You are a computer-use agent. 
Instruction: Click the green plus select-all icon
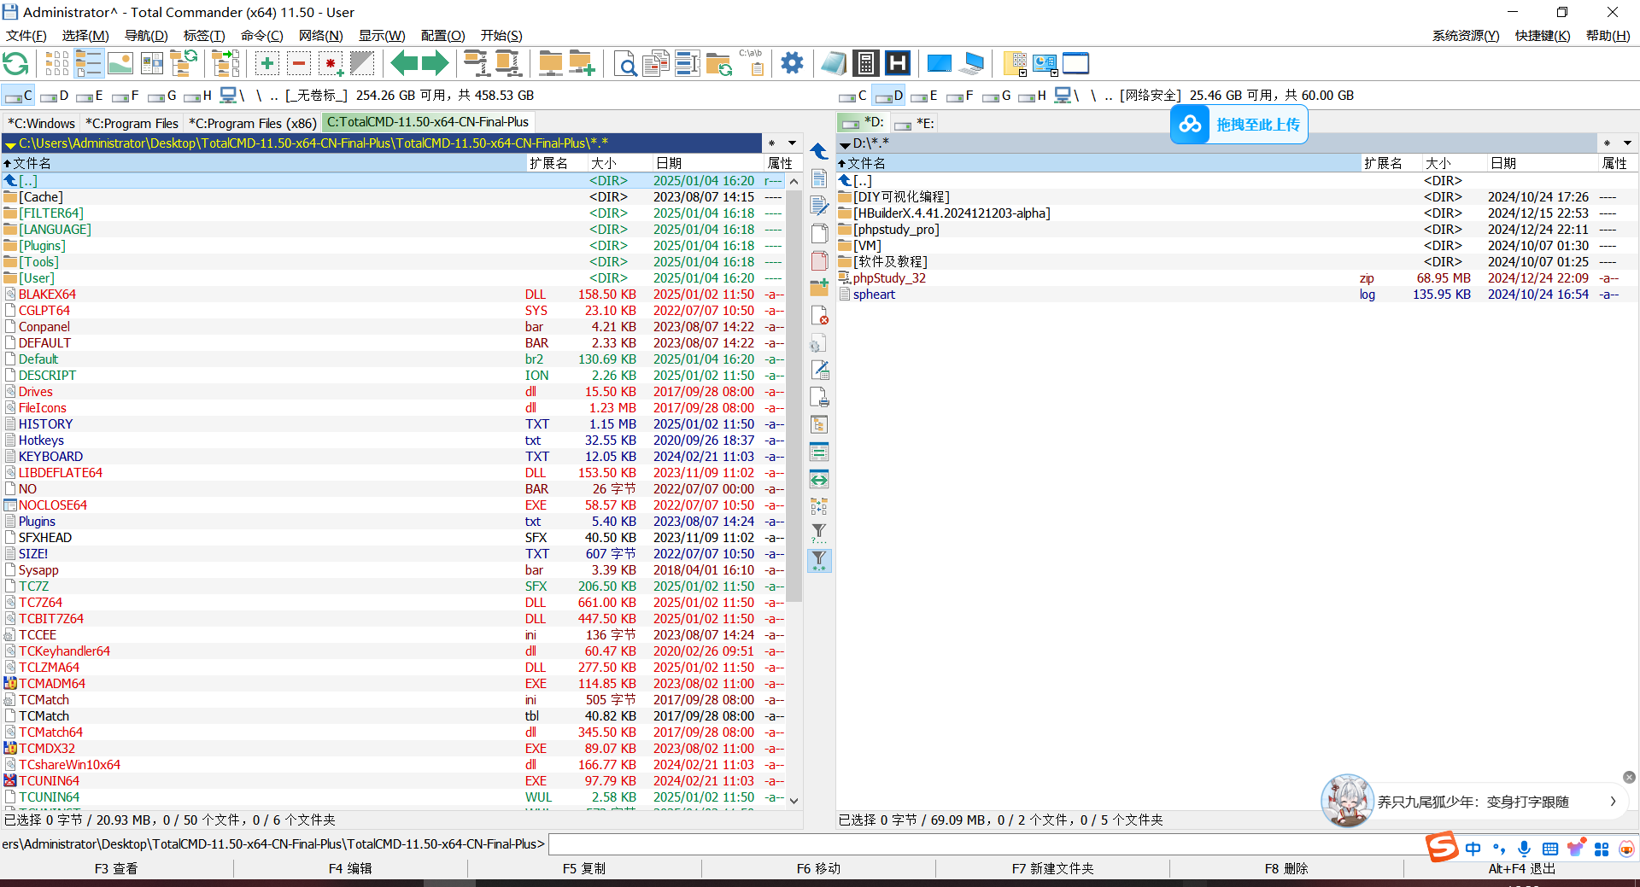click(x=267, y=63)
